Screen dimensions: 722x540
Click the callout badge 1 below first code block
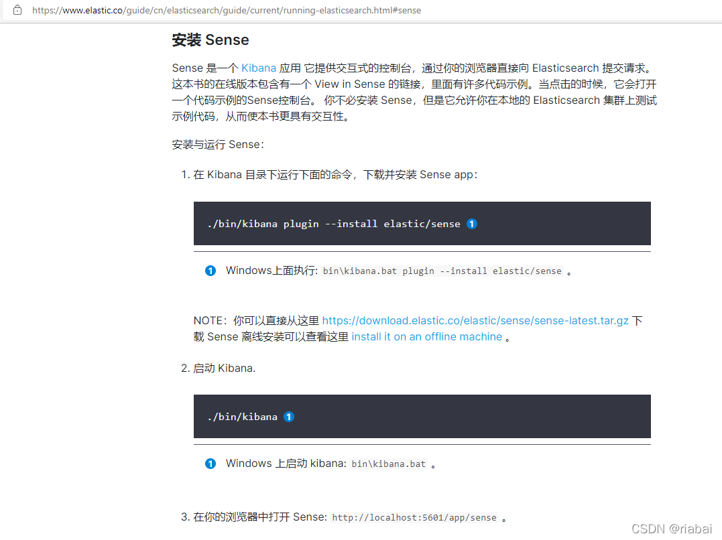coord(210,270)
